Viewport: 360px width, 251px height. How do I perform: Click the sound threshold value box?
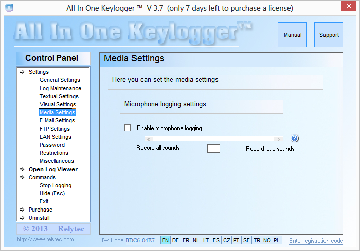pos(213,148)
